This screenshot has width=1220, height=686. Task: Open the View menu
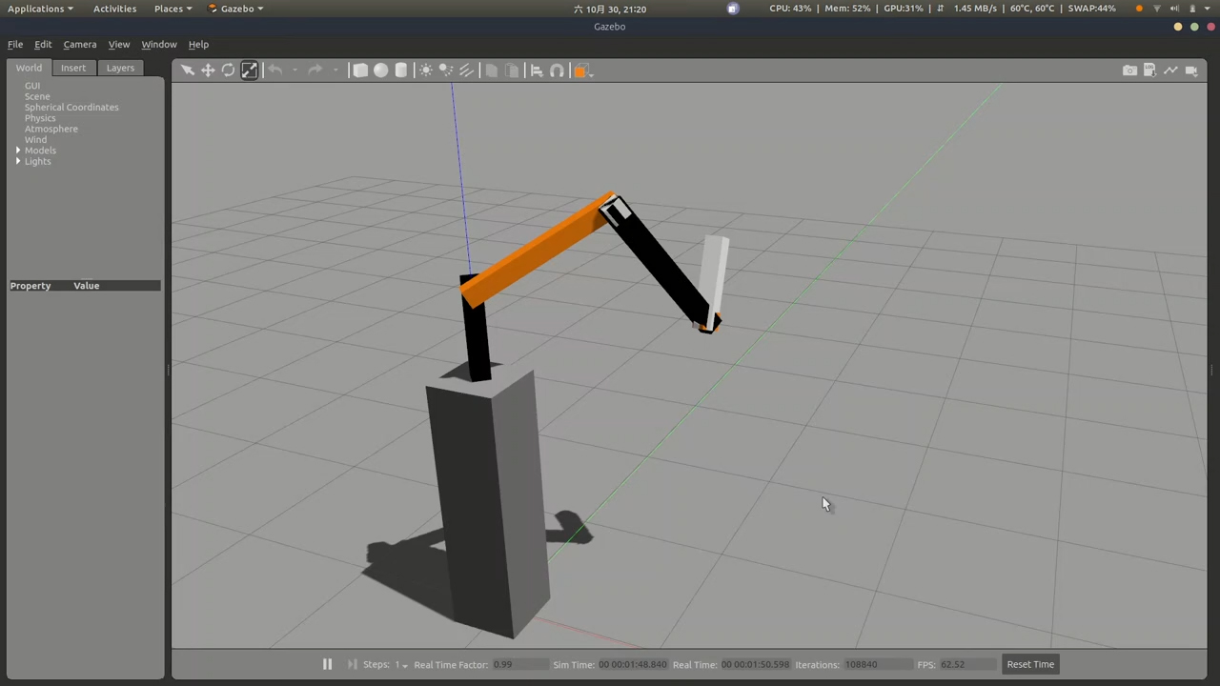(x=119, y=44)
